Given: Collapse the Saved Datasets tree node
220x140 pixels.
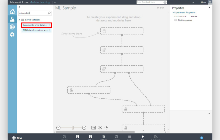Looking at the screenshot, I should coord(19,20).
